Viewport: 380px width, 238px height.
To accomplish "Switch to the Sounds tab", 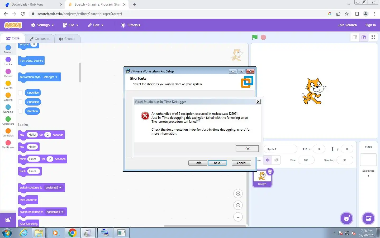I will [x=67, y=39].
